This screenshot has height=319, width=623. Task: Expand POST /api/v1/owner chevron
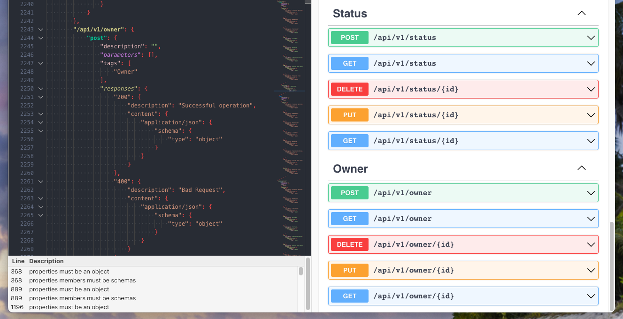pos(591,193)
